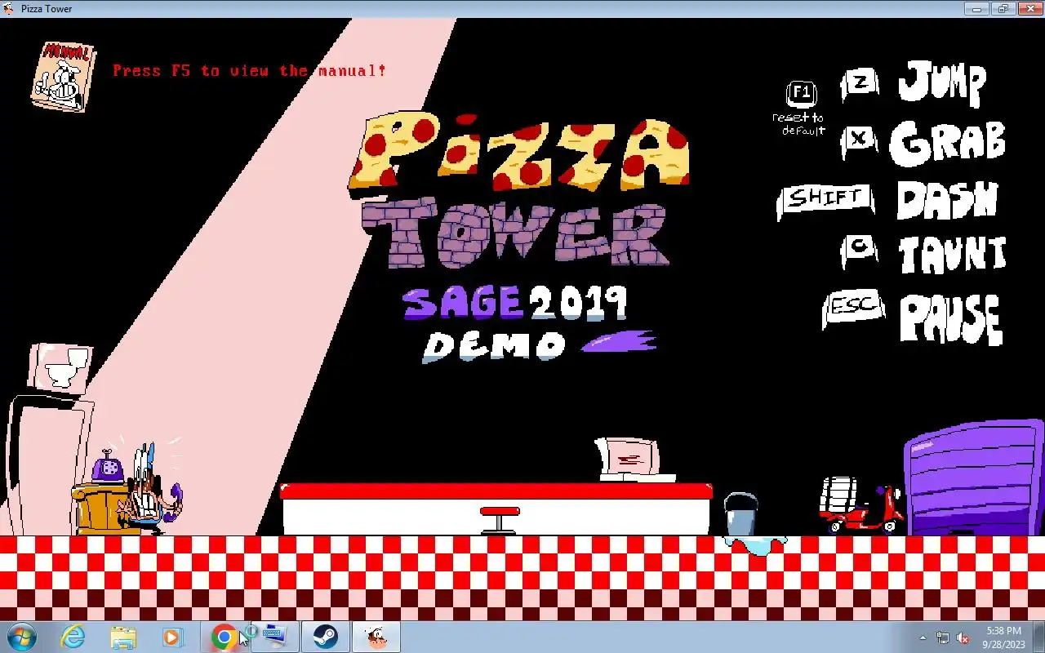Open Internet Explorer from the taskbar
This screenshot has height=653, width=1045.
pos(73,637)
